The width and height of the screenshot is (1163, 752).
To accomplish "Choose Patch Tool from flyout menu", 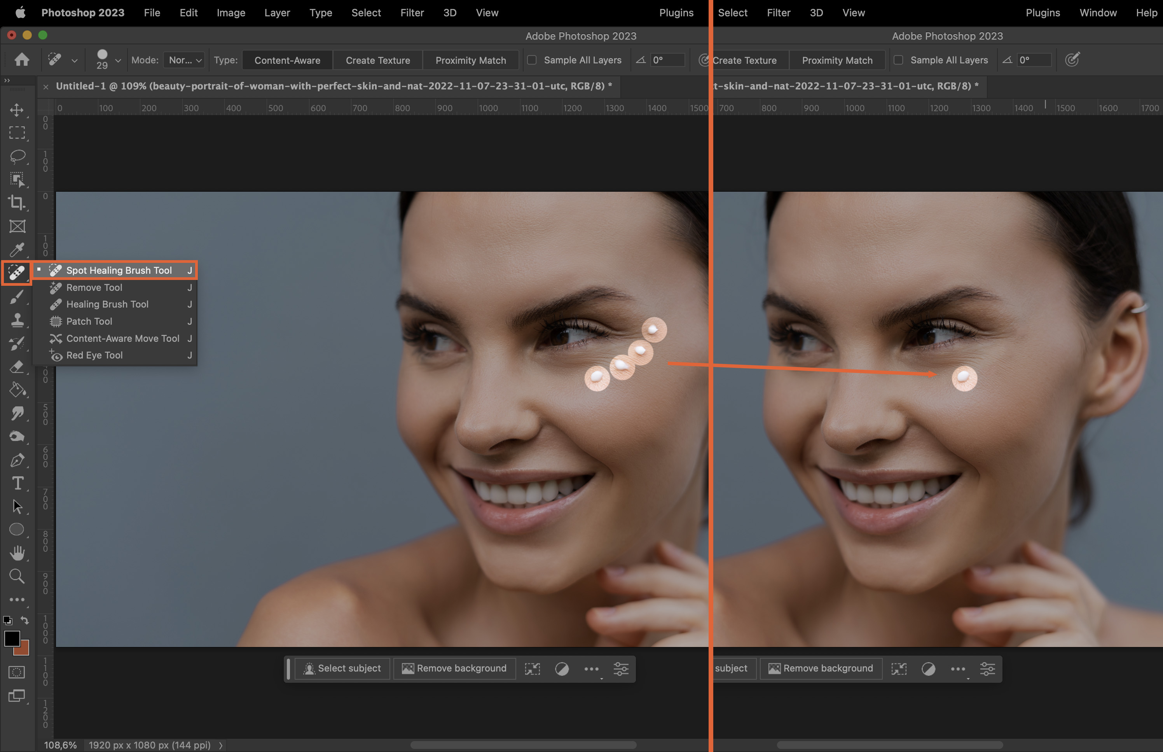I will (89, 321).
